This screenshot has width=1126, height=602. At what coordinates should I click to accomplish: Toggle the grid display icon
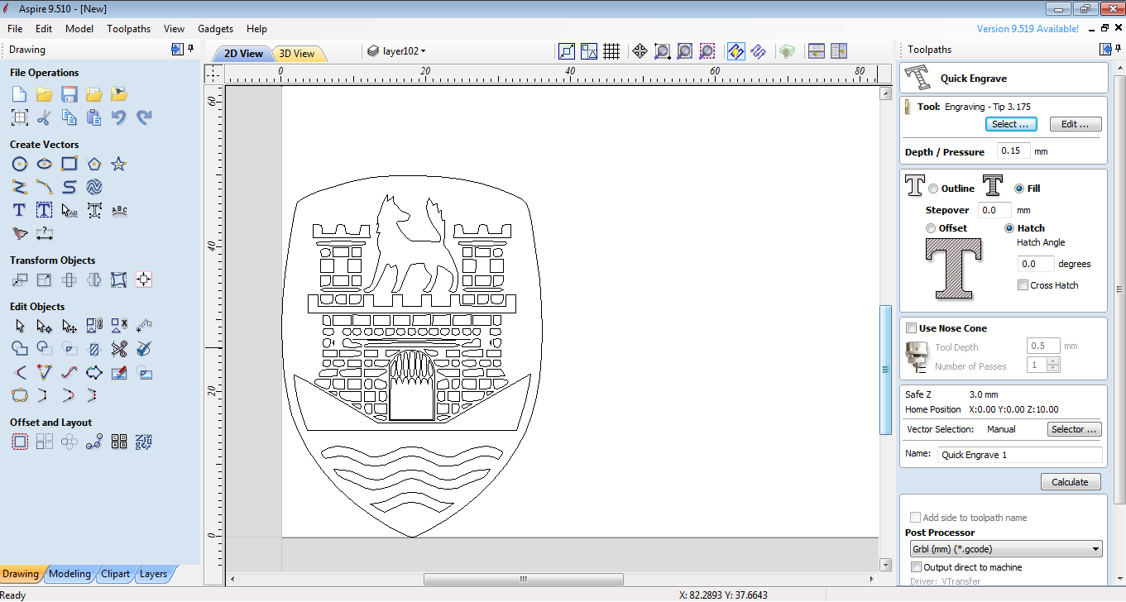tap(611, 51)
